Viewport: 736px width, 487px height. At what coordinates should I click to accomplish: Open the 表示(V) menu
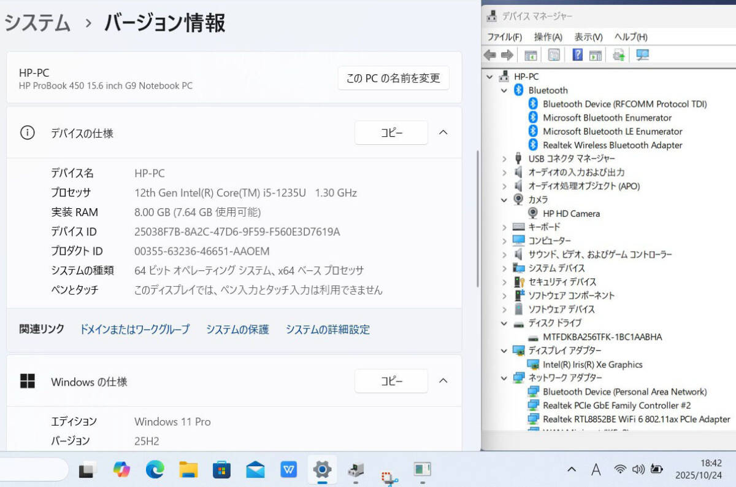[588, 37]
